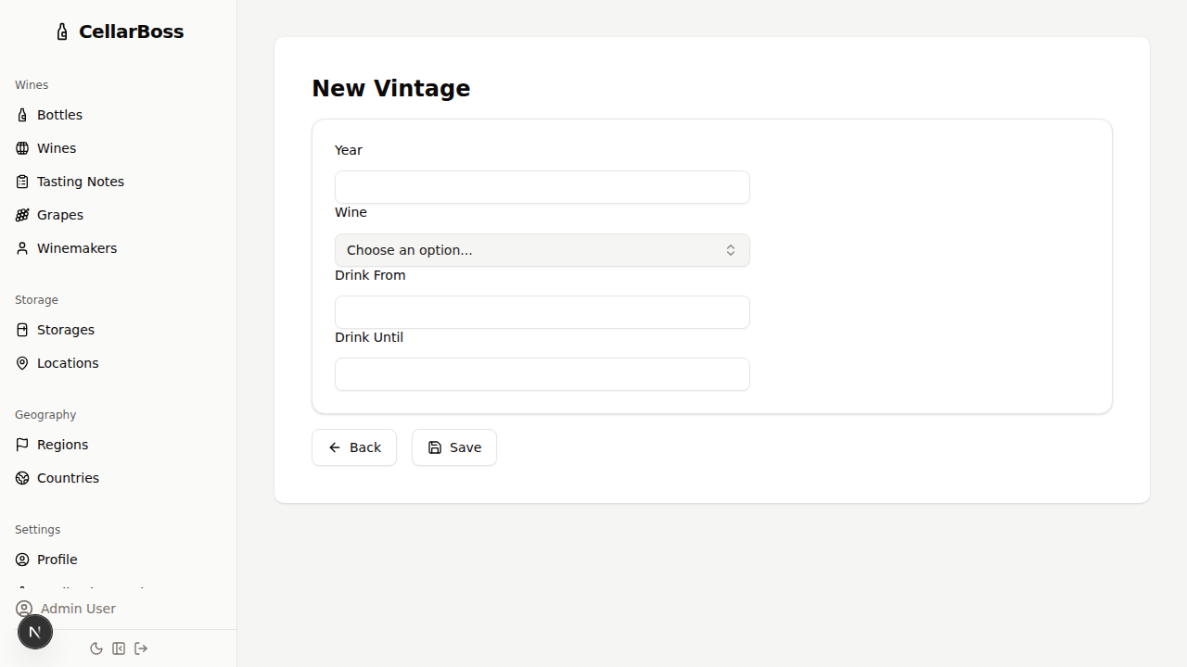Open the Next.js dev tools badge
This screenshot has width=1187, height=667.
coord(34,631)
